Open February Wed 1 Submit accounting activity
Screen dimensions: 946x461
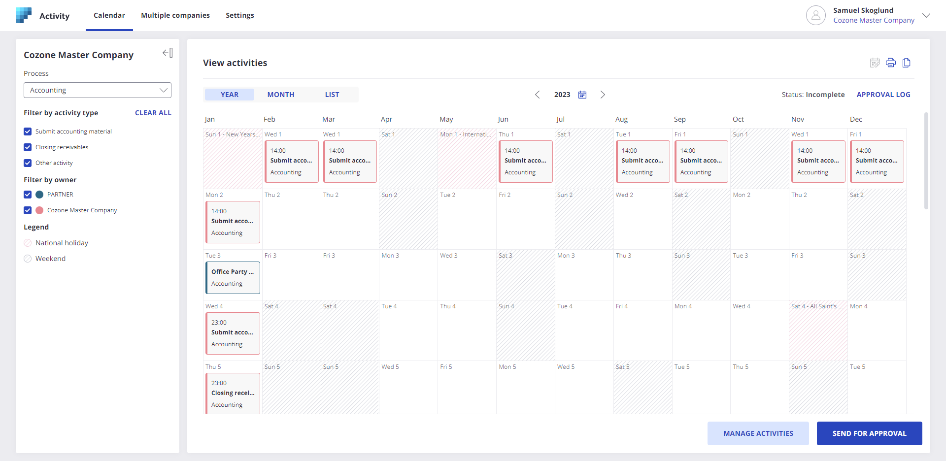tap(291, 162)
